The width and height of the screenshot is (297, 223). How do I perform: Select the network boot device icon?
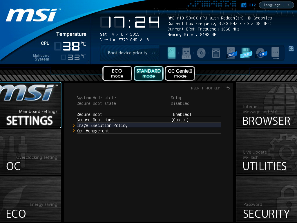pos(216,53)
